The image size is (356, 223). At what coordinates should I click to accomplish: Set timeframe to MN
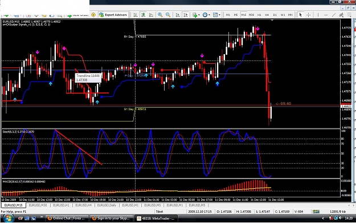click(x=290, y=15)
